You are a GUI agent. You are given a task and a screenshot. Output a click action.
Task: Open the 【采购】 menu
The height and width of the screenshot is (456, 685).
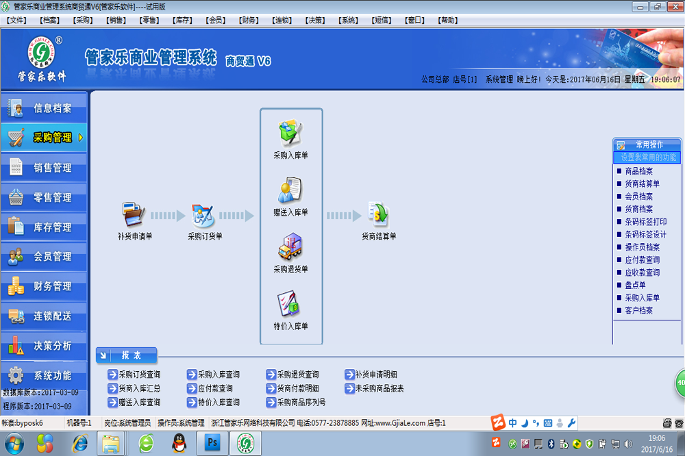click(83, 20)
